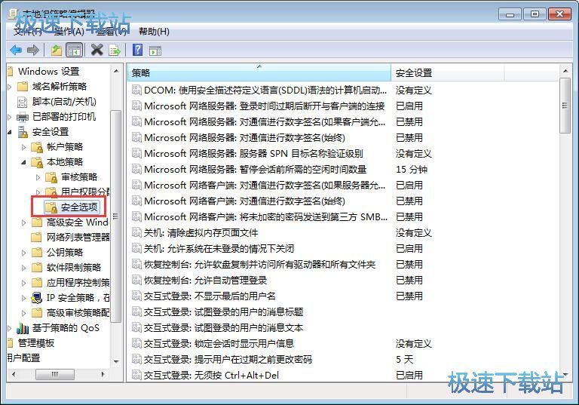
Task: Select 恢复控制台: 允许自动管理登录 policy
Action: 205,280
